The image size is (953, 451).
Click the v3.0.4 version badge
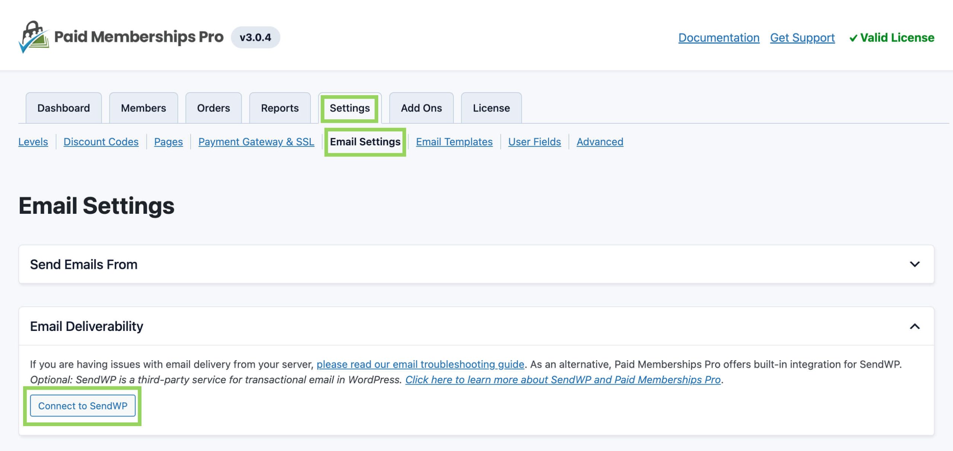pos(255,37)
